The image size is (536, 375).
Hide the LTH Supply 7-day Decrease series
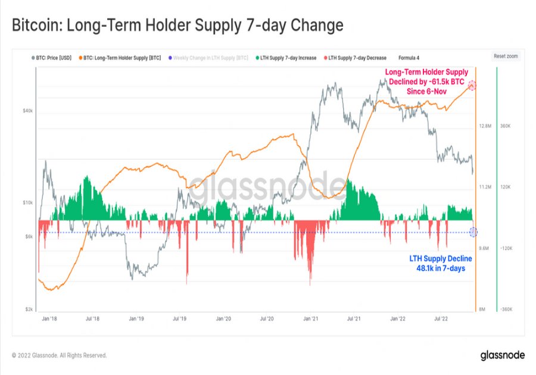pos(355,58)
